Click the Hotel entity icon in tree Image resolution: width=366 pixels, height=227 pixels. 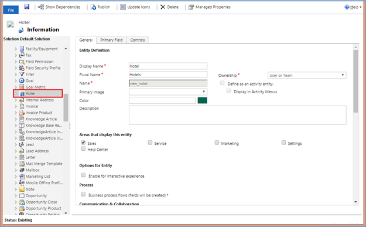pos(22,94)
